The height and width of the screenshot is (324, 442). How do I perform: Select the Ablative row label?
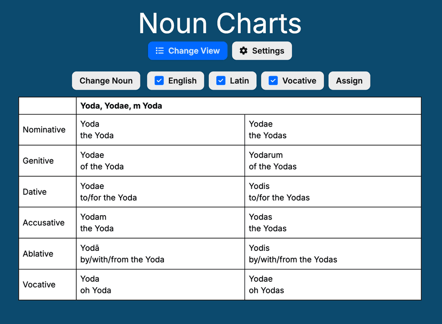click(x=38, y=254)
